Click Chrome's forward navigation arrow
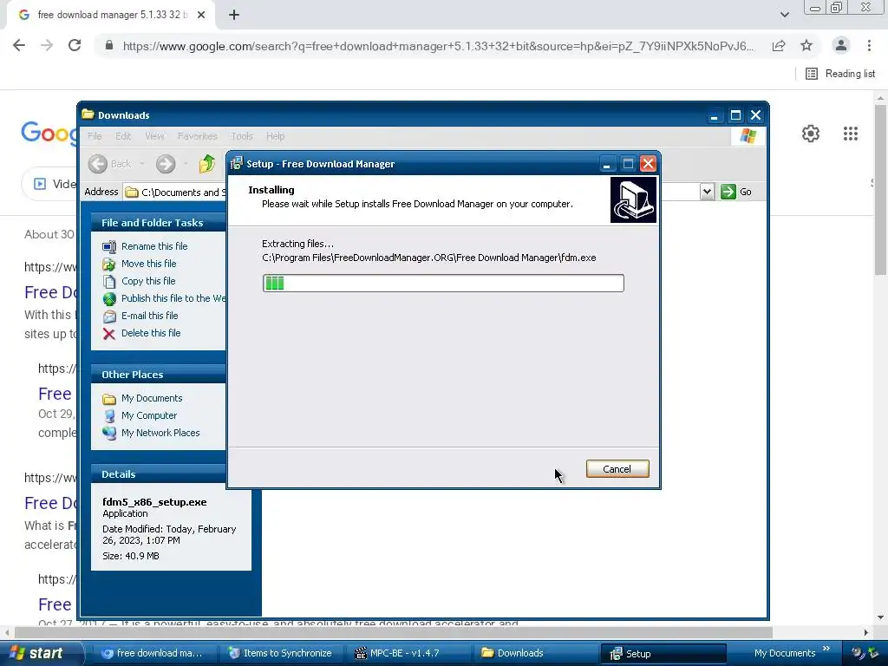 [47, 45]
